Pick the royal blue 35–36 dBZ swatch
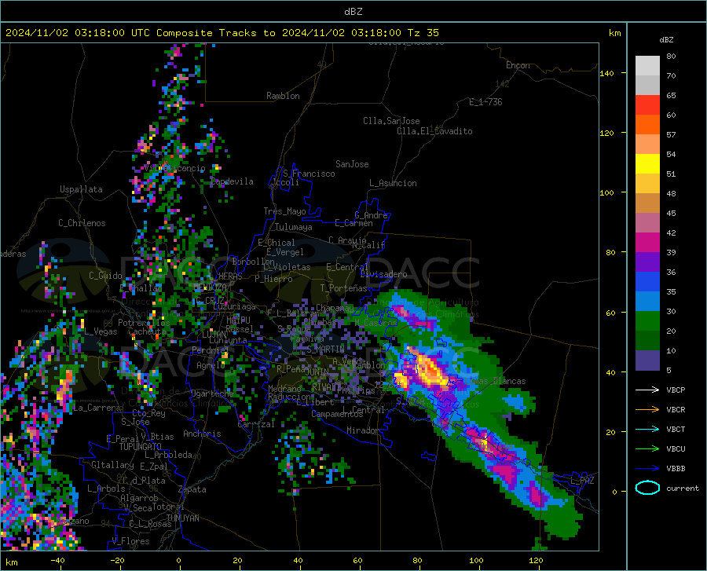The width and height of the screenshot is (707, 571). [x=647, y=282]
